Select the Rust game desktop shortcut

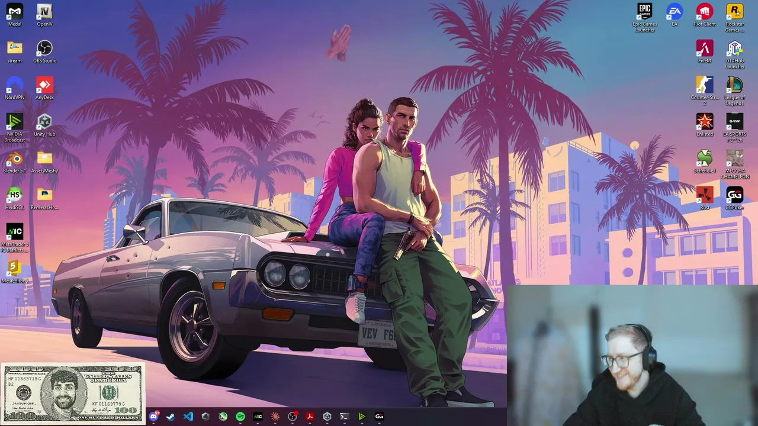click(705, 199)
